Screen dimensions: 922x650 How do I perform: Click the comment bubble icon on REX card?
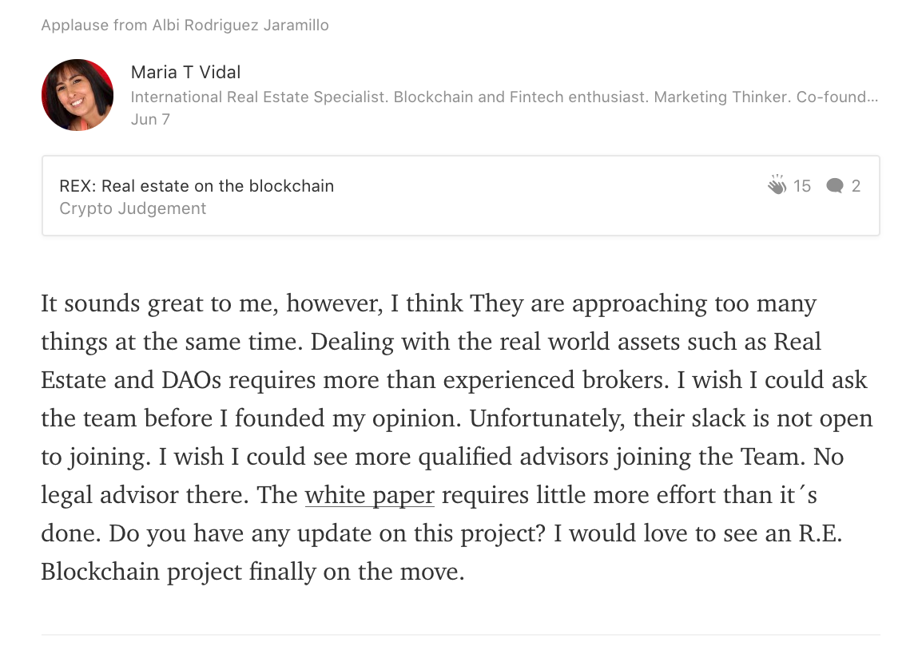pyautogui.click(x=834, y=186)
